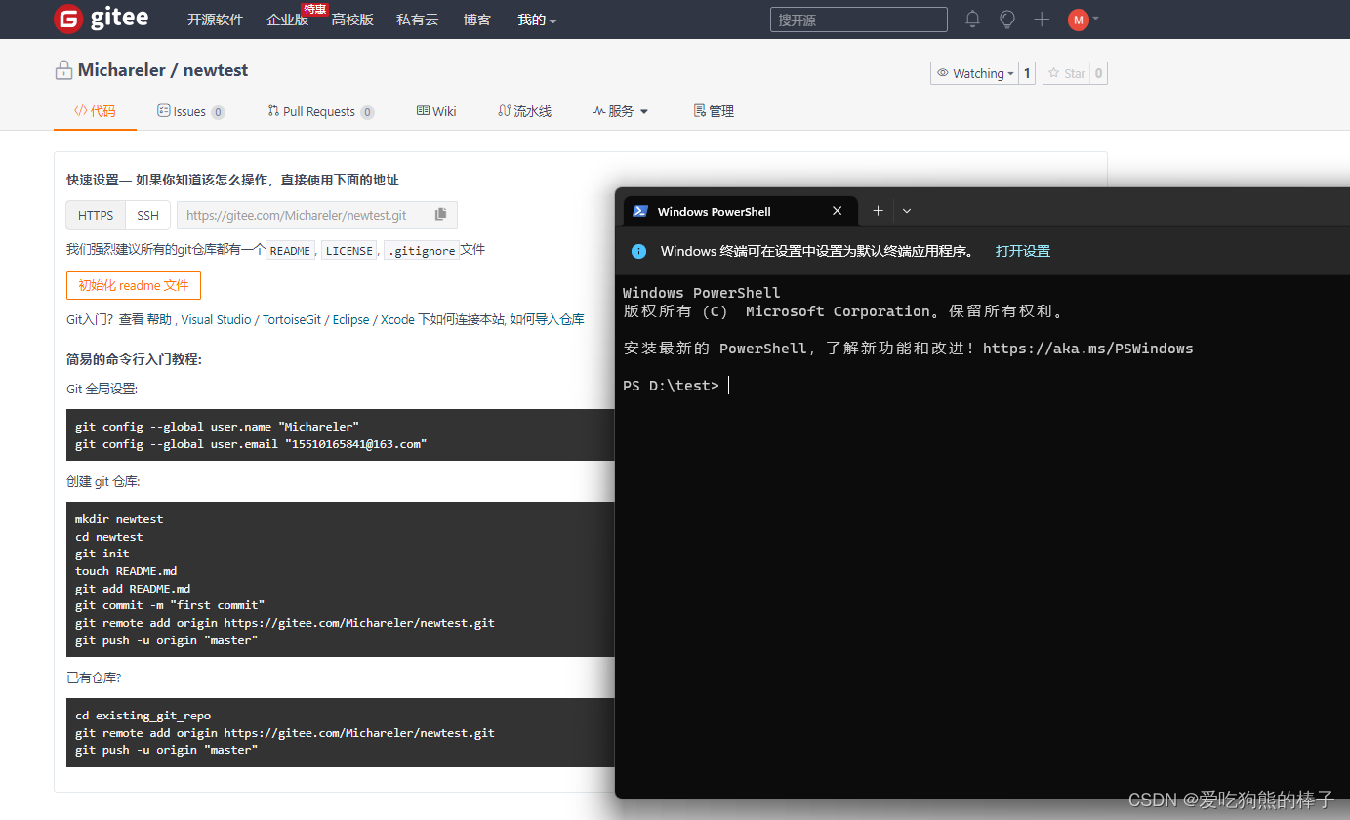The height and width of the screenshot is (820, 1350).
Task: Open 高校版 in top navigation
Action: click(352, 20)
